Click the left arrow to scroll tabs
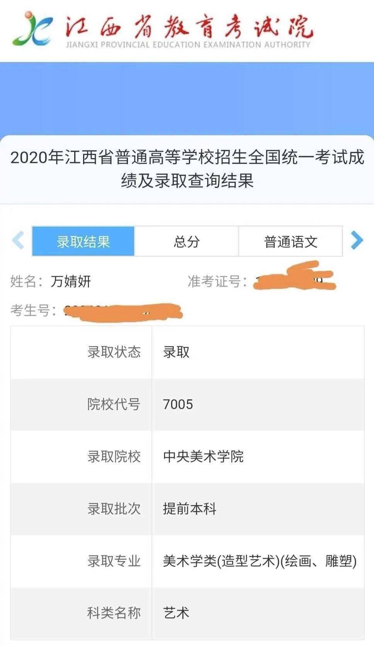The height and width of the screenshot is (646, 374). tap(18, 241)
